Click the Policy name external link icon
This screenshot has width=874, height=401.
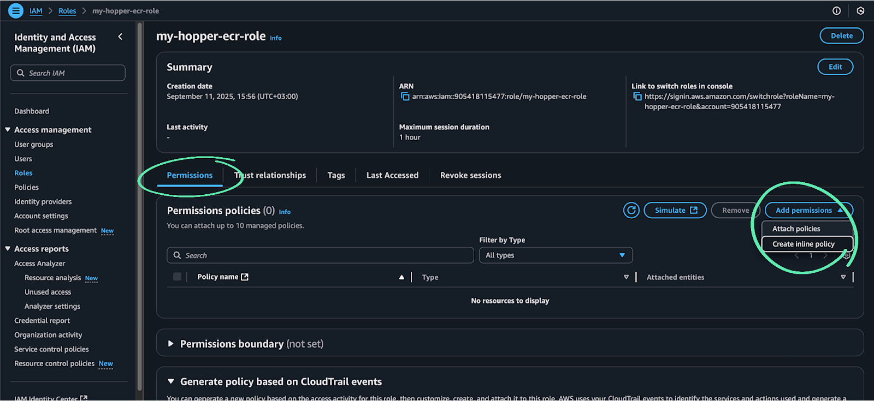pos(245,277)
